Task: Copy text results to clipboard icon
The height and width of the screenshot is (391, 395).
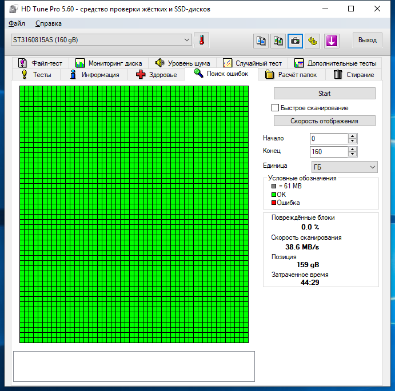Action: (x=261, y=41)
